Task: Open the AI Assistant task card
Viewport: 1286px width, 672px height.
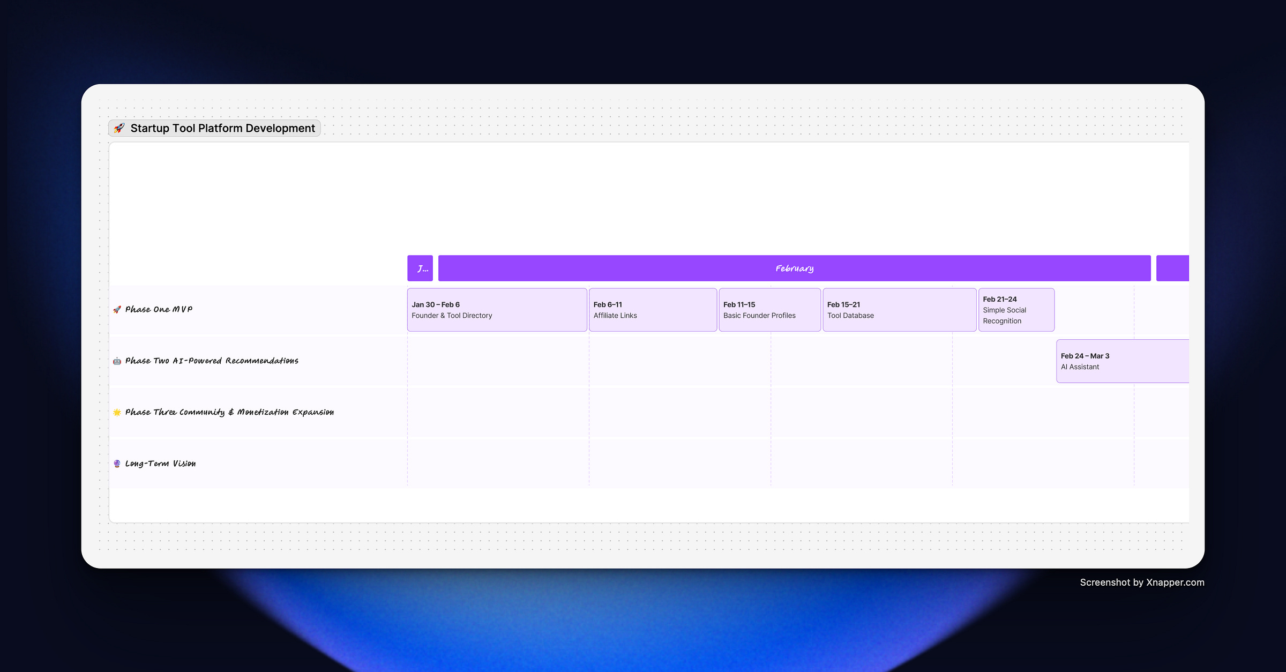Action: tap(1122, 361)
